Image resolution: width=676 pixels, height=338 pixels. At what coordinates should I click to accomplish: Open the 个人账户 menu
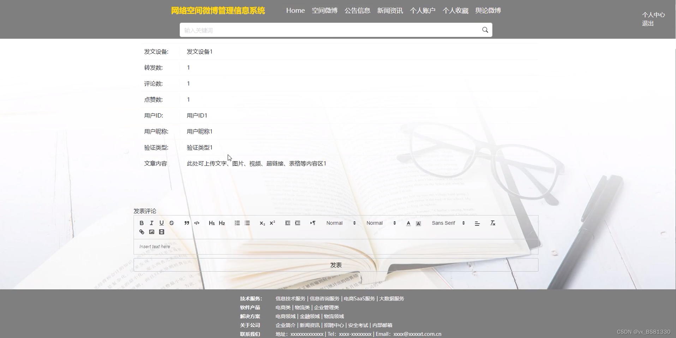click(423, 11)
